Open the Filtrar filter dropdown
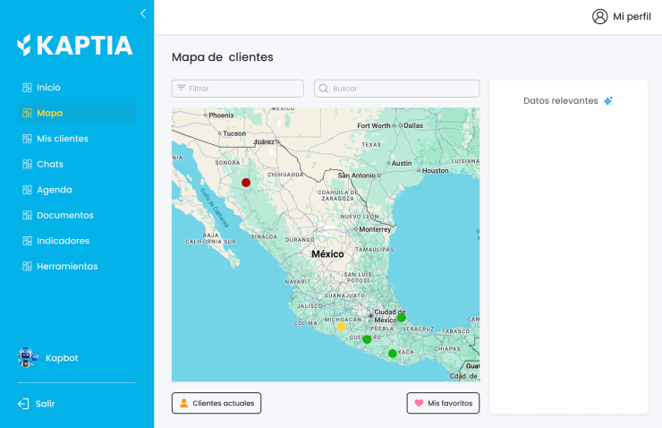The height and width of the screenshot is (428, 662). click(x=237, y=89)
